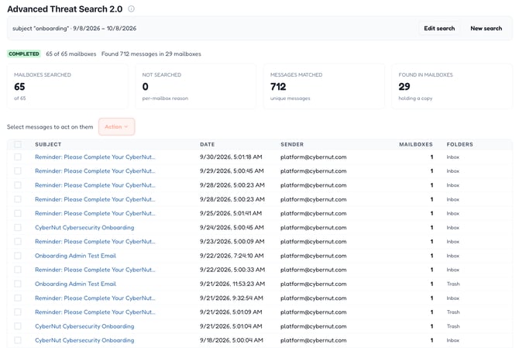This screenshot has height=348, width=519.
Task: Sort by the DATE column header
Action: pyautogui.click(x=207, y=144)
